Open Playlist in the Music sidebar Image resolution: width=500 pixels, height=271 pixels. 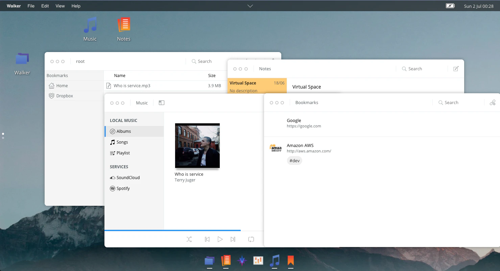123,153
